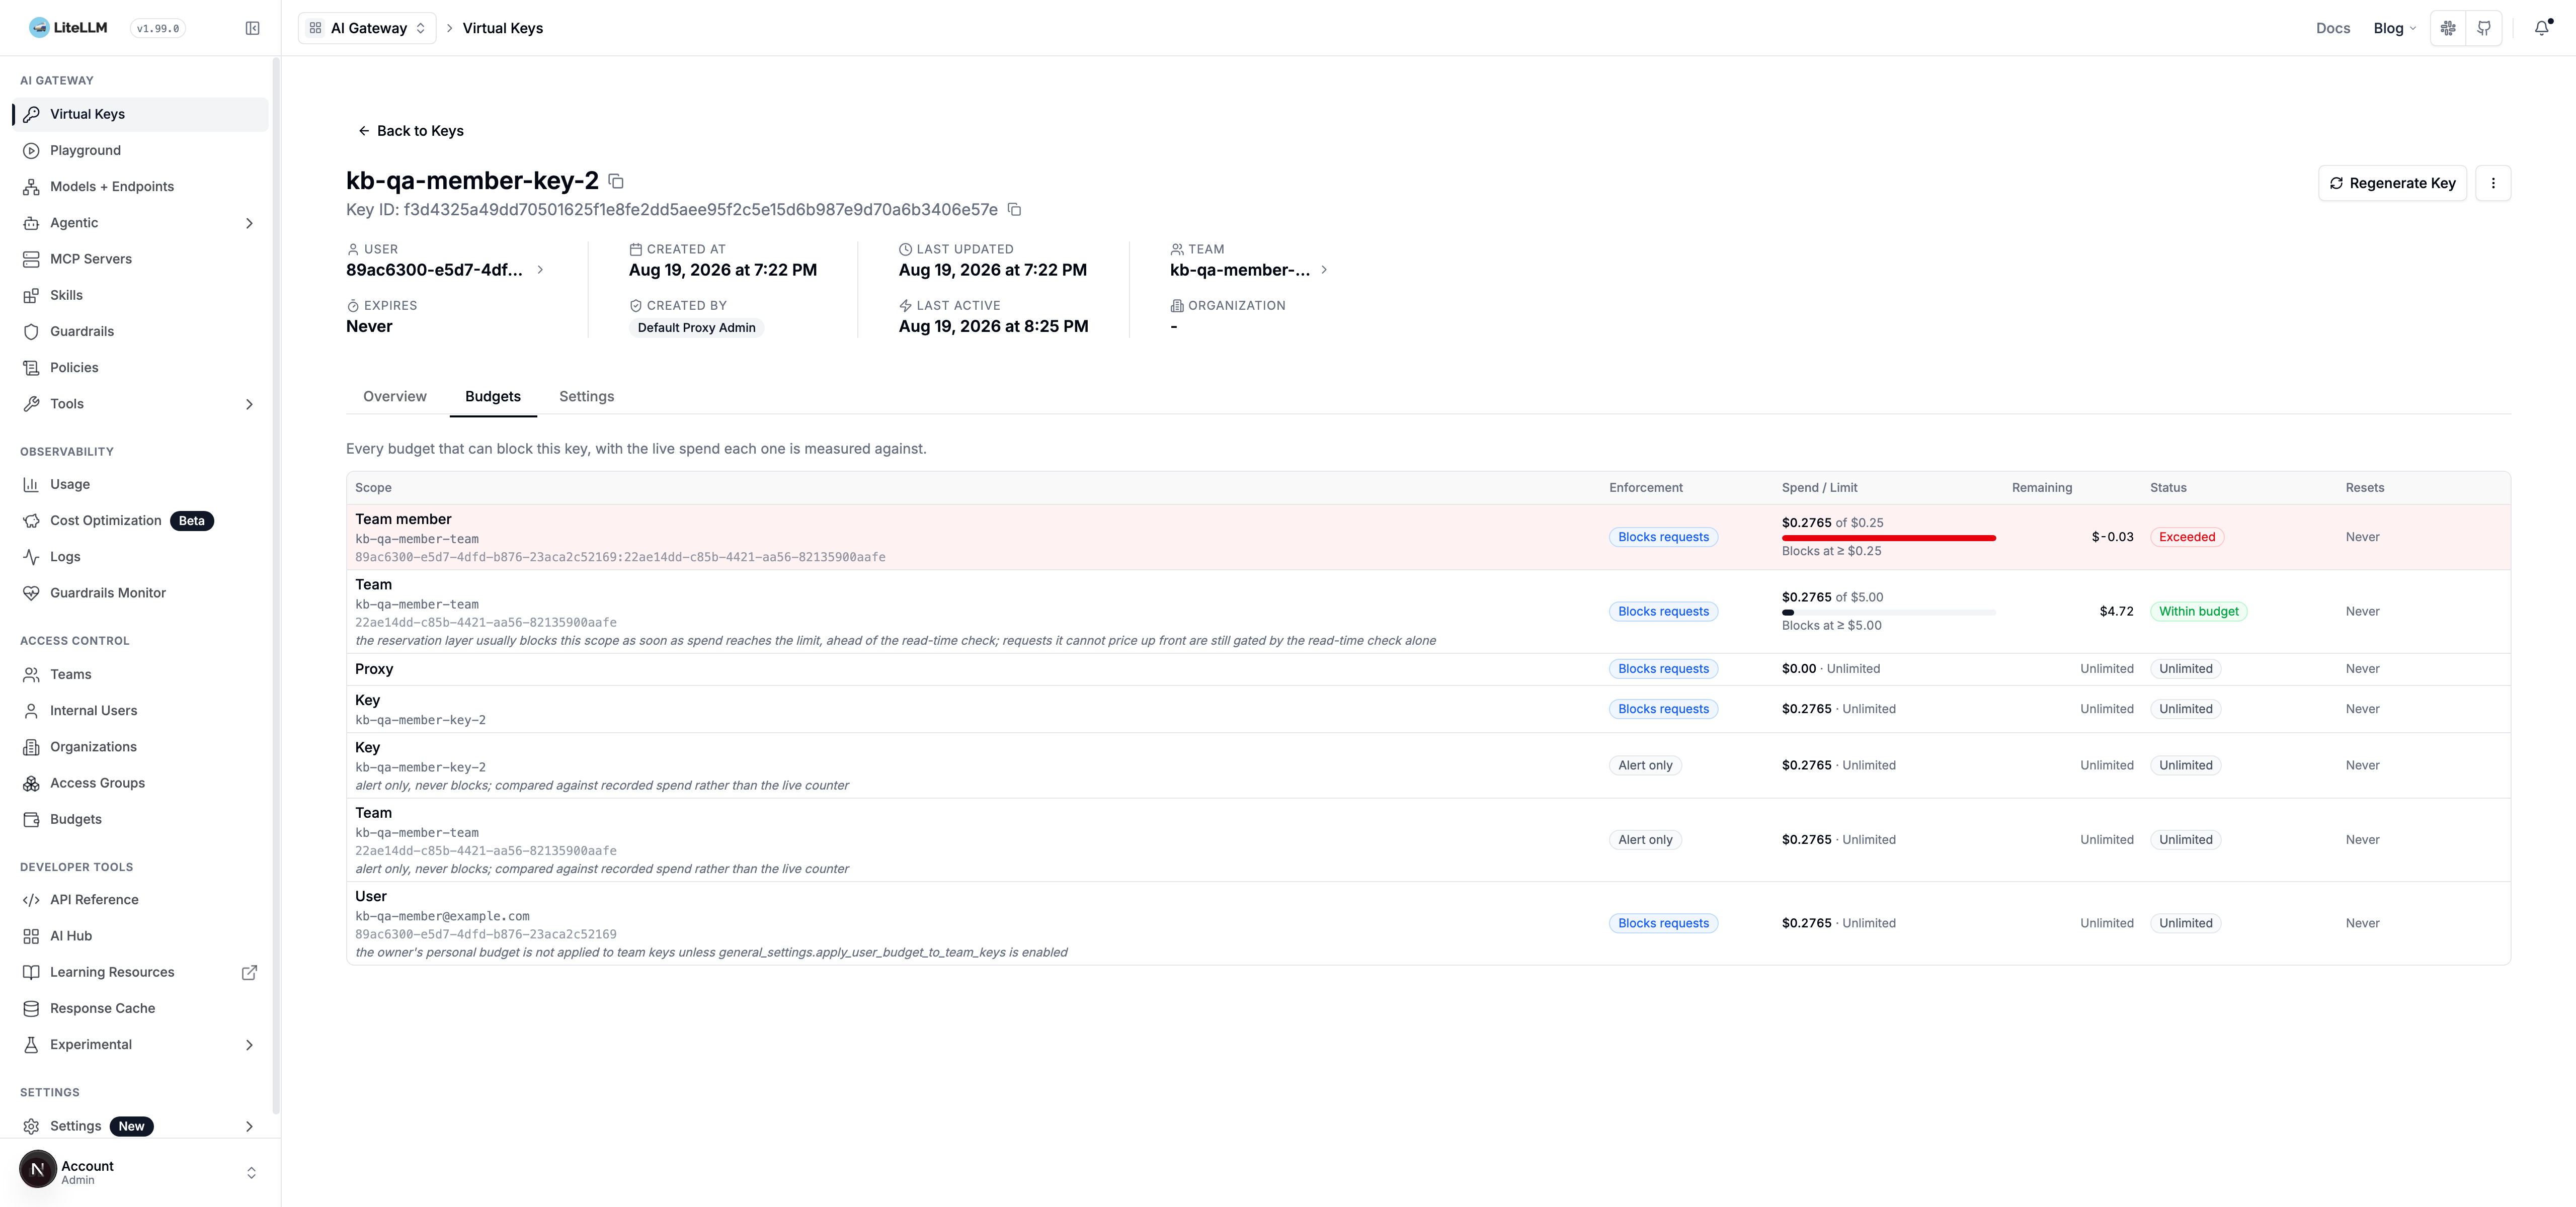Click the Team $5.00 spend progress bar
This screenshot has width=2576, height=1207.
(x=1889, y=613)
